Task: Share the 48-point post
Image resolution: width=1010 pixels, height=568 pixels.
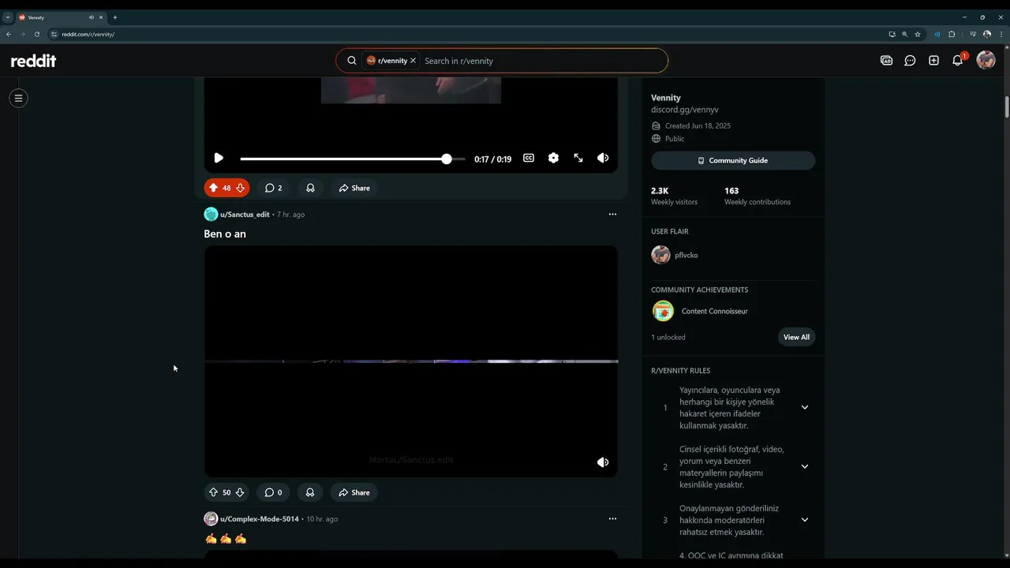Action: tap(354, 188)
